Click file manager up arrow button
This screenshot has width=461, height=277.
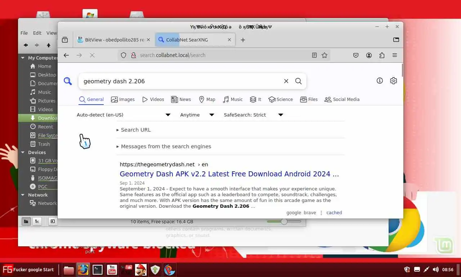pyautogui.click(x=49, y=45)
